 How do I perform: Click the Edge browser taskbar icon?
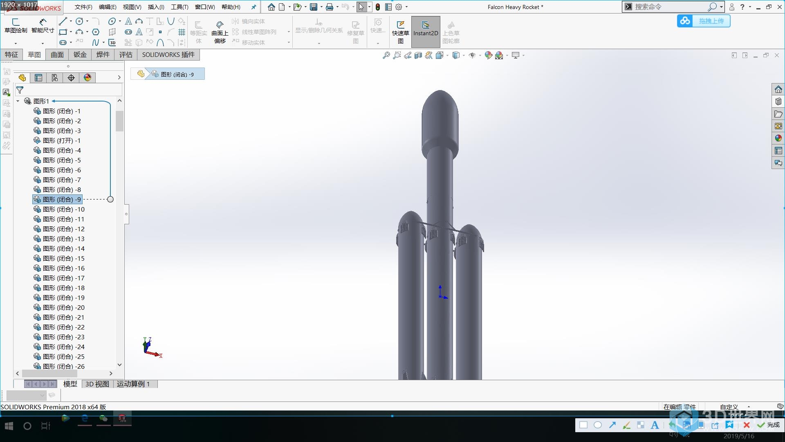click(x=85, y=418)
